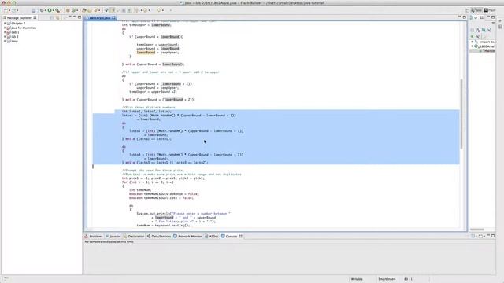Close the Console view tab

240,236
